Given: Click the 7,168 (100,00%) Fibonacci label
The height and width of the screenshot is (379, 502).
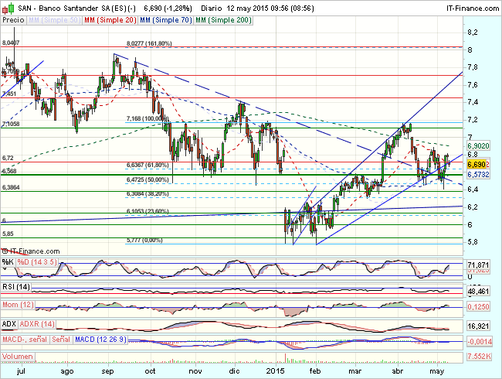Looking at the screenshot, I should 147,118.
